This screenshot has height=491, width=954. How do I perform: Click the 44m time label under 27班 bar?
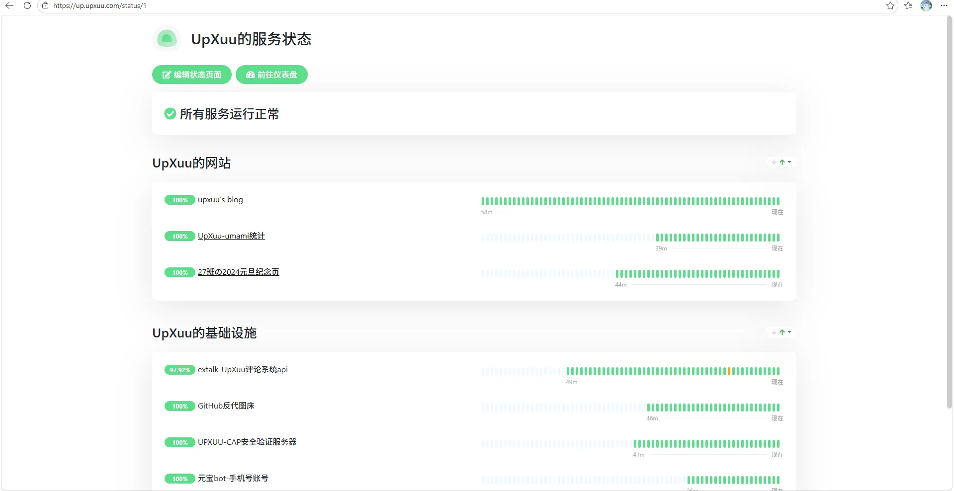(x=621, y=285)
